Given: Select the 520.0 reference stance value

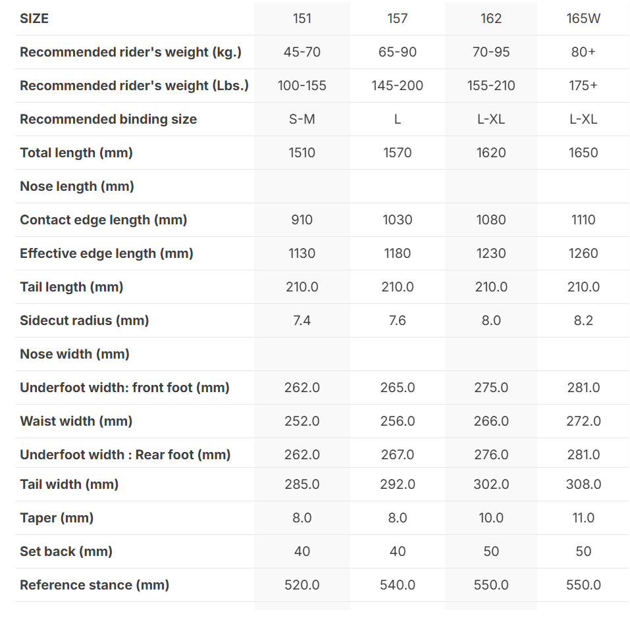Looking at the screenshot, I should pos(302,585).
